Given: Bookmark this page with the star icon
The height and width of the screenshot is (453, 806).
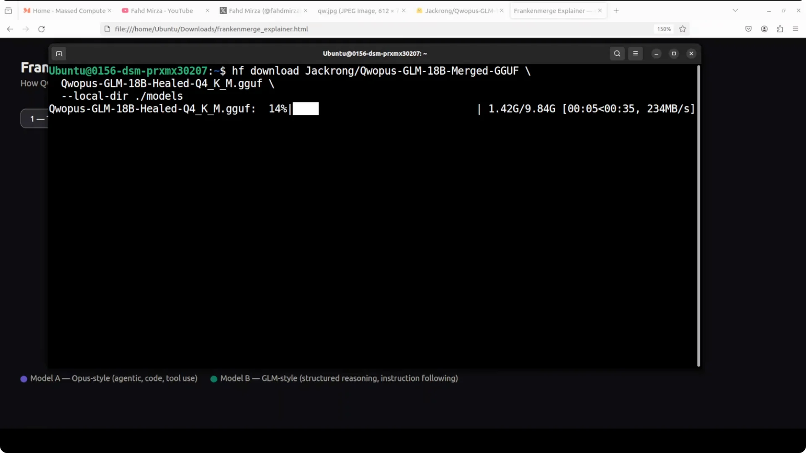Looking at the screenshot, I should tap(683, 29).
